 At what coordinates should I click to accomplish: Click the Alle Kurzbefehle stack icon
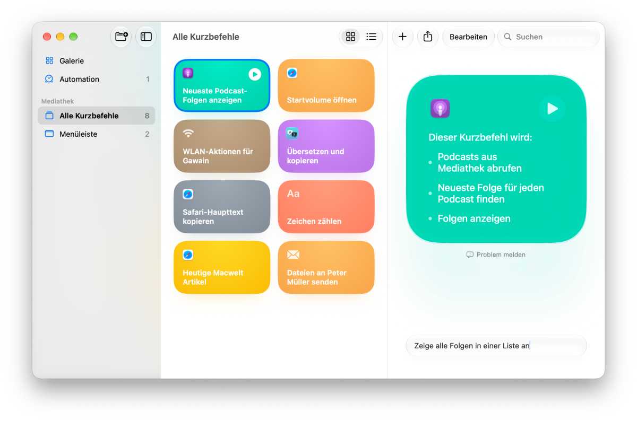point(49,116)
